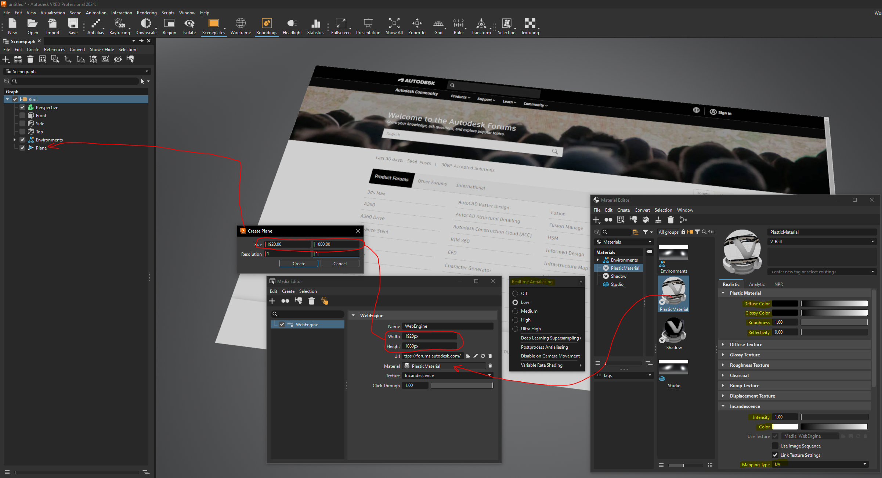Screen dimensions: 882x478
Task: Select the paint-bucket apply icon in Material Editor
Action: point(646,219)
